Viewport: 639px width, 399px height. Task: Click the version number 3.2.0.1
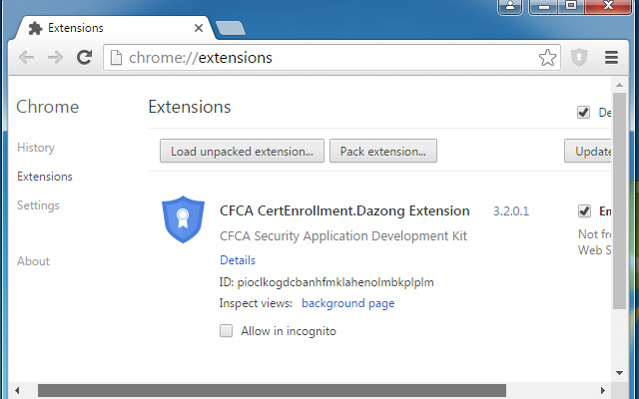pos(511,210)
